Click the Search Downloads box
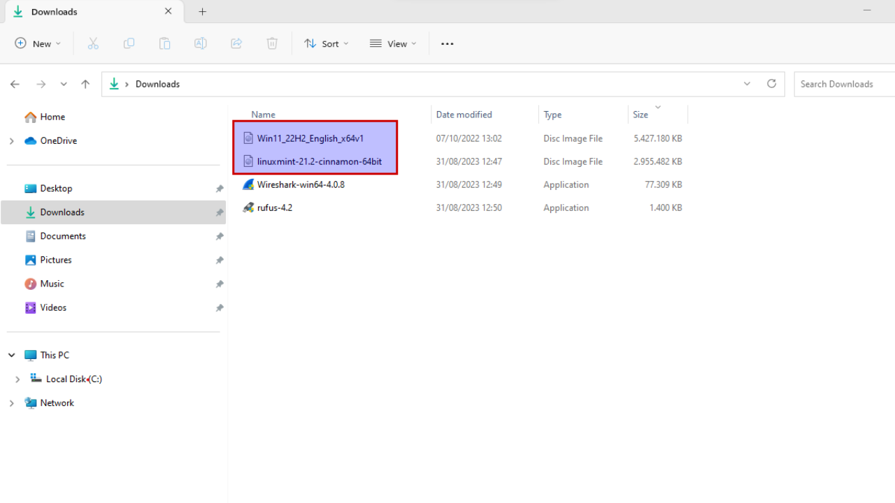895x503 pixels. pos(845,84)
